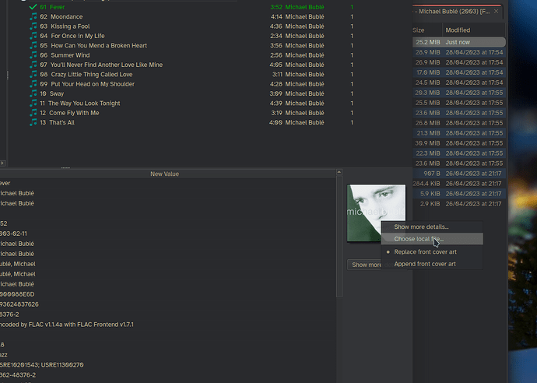Select the 17.0 MiB file in file manager
Viewport: 537px width, 383px height.
click(459, 72)
